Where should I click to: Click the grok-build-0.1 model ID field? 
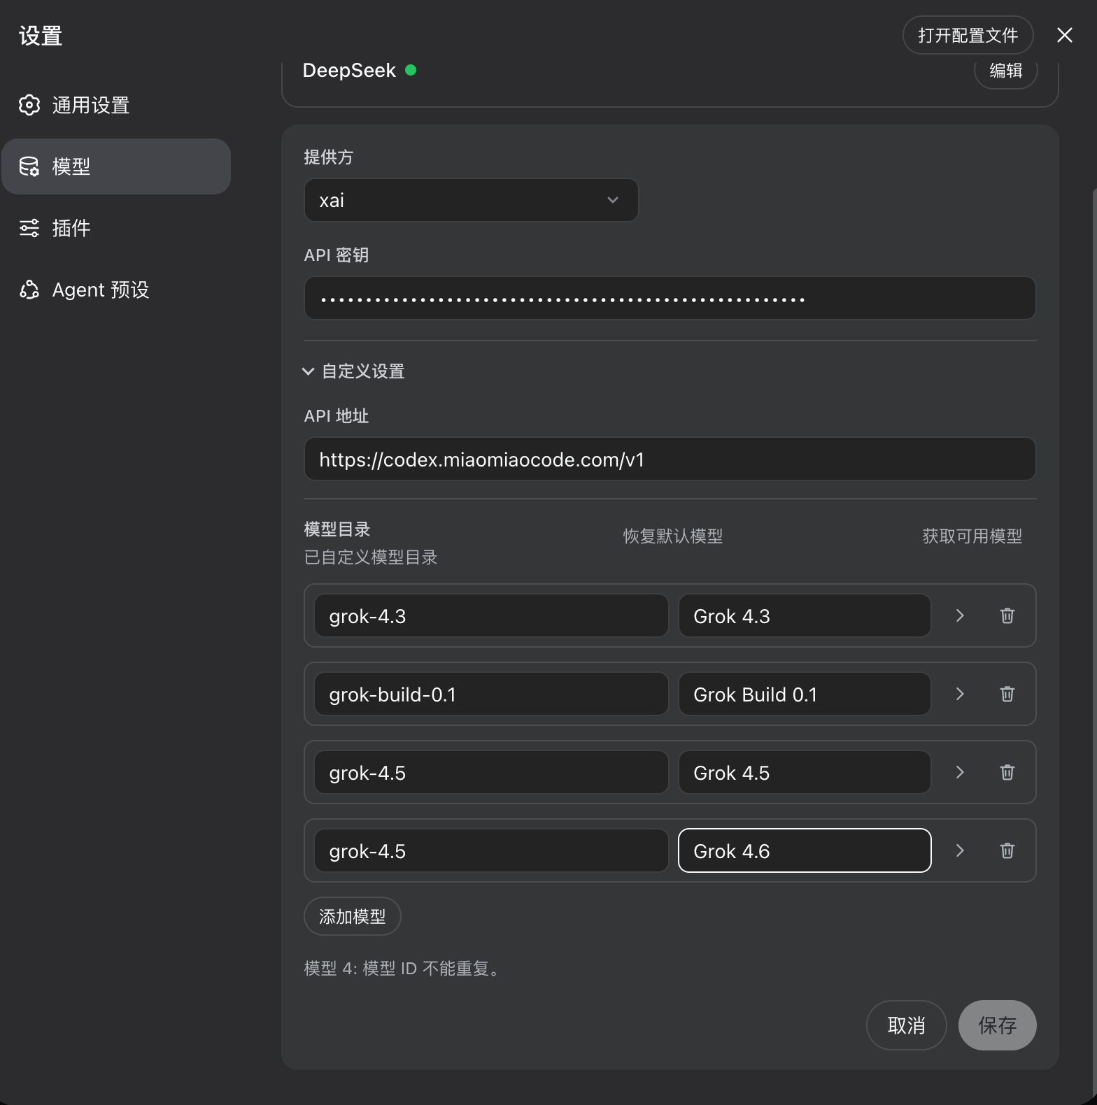[x=491, y=694]
